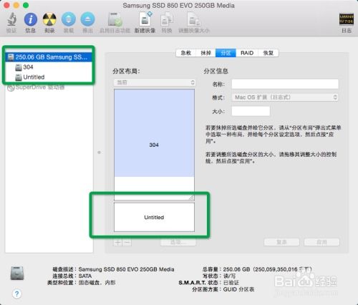Open the Log icon in toolbar

tap(347, 19)
